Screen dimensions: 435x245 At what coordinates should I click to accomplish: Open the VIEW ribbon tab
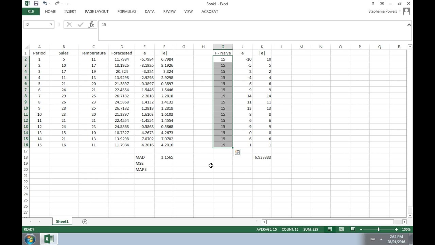click(189, 11)
